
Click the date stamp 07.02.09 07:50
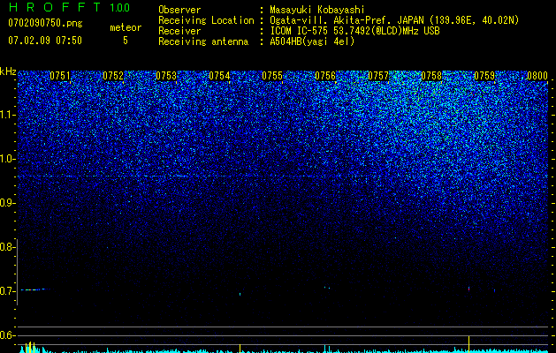45,41
